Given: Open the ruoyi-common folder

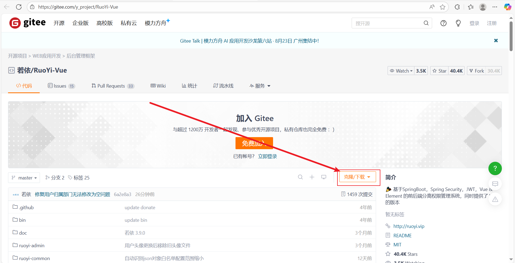Looking at the screenshot, I should (x=34, y=258).
